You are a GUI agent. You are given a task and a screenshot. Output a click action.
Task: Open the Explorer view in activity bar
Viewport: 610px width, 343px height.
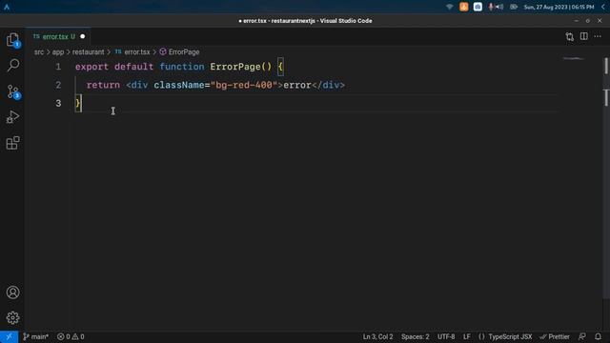[12, 40]
